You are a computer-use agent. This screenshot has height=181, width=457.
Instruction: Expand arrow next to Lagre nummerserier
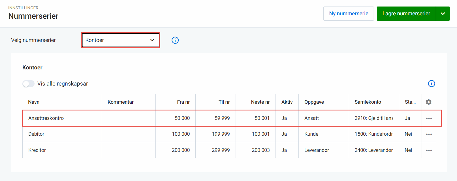click(x=443, y=14)
